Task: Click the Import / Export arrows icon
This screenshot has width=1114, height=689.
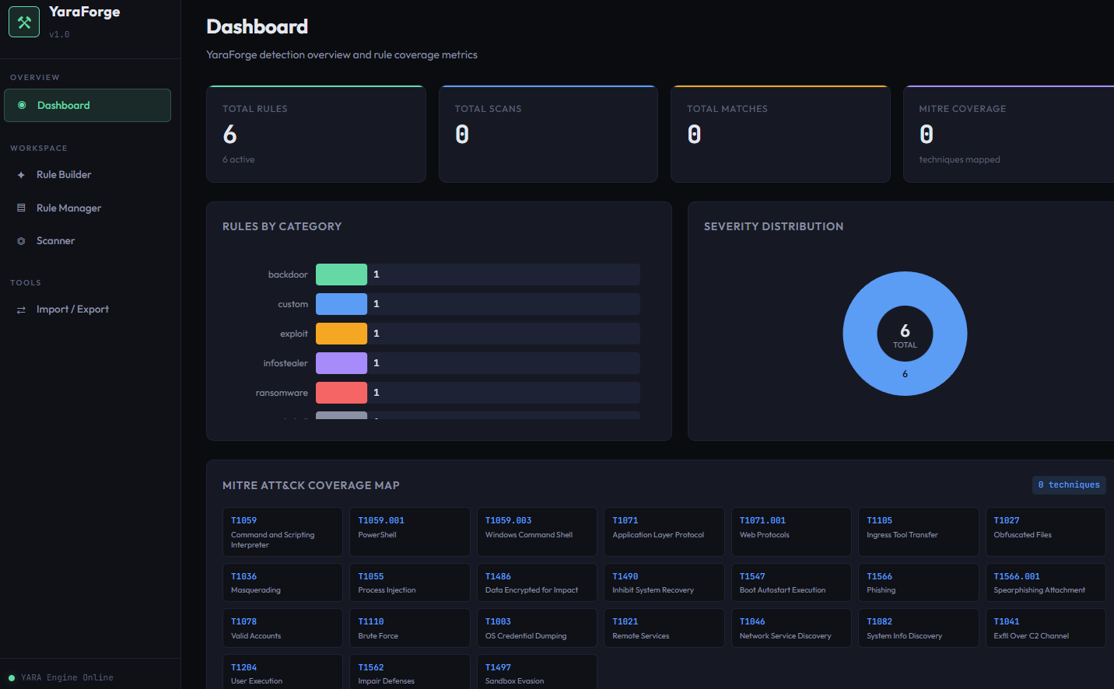Action: [x=21, y=309]
